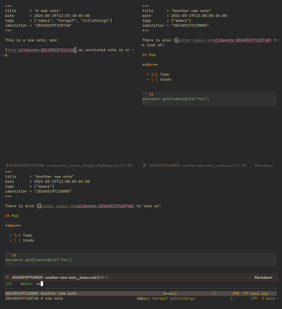
Task: Click Markdown major mode label in bottom active modeline
Action: tap(263, 277)
